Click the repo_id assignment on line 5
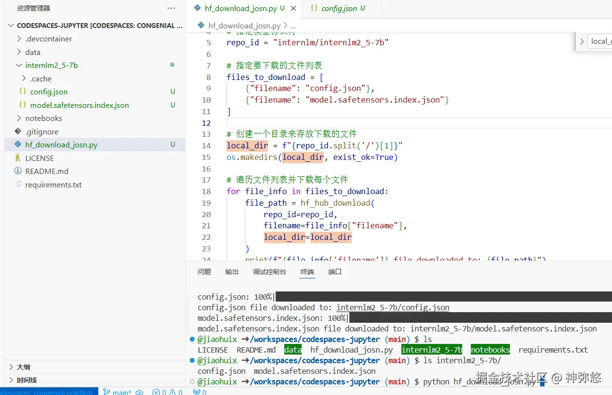This screenshot has width=612, height=395. [x=307, y=42]
